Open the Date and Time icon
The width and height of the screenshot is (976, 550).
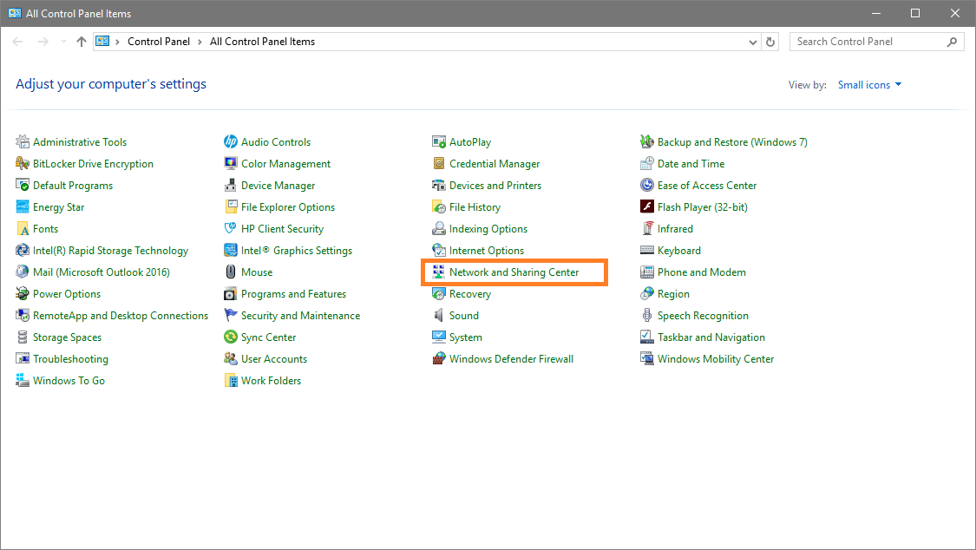pos(646,164)
